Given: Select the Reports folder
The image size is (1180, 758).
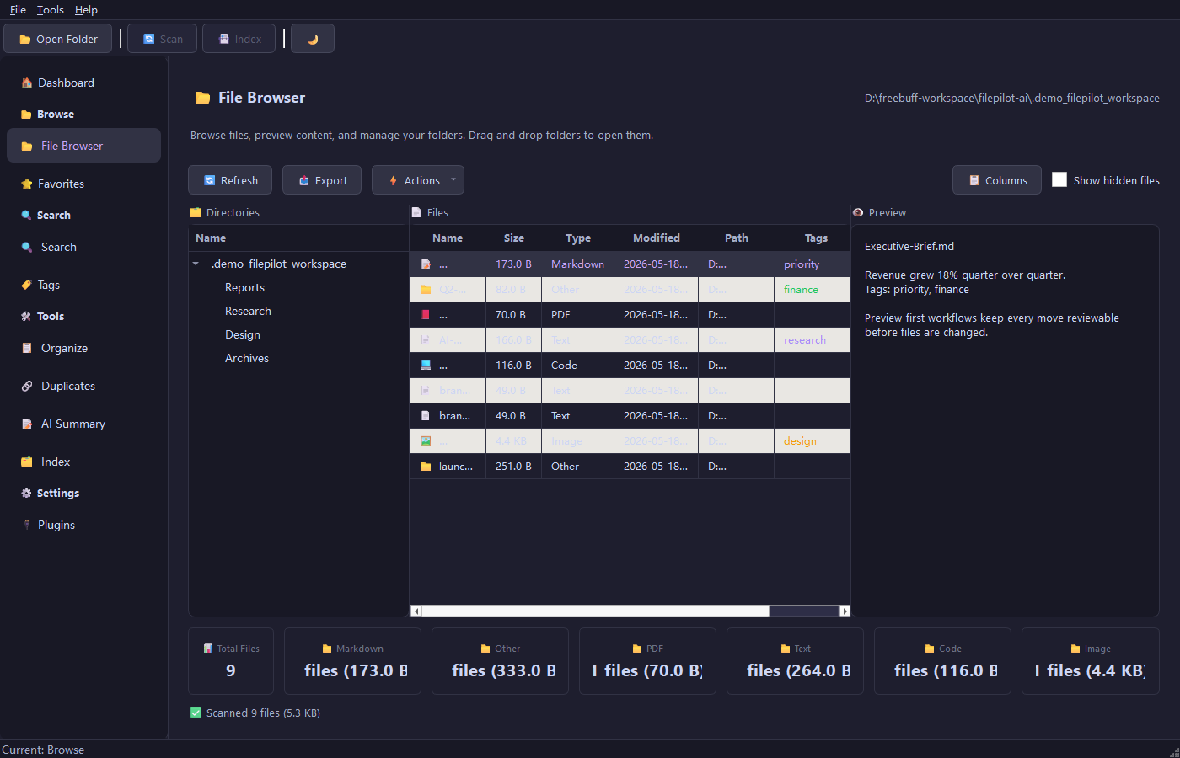Looking at the screenshot, I should click(244, 287).
